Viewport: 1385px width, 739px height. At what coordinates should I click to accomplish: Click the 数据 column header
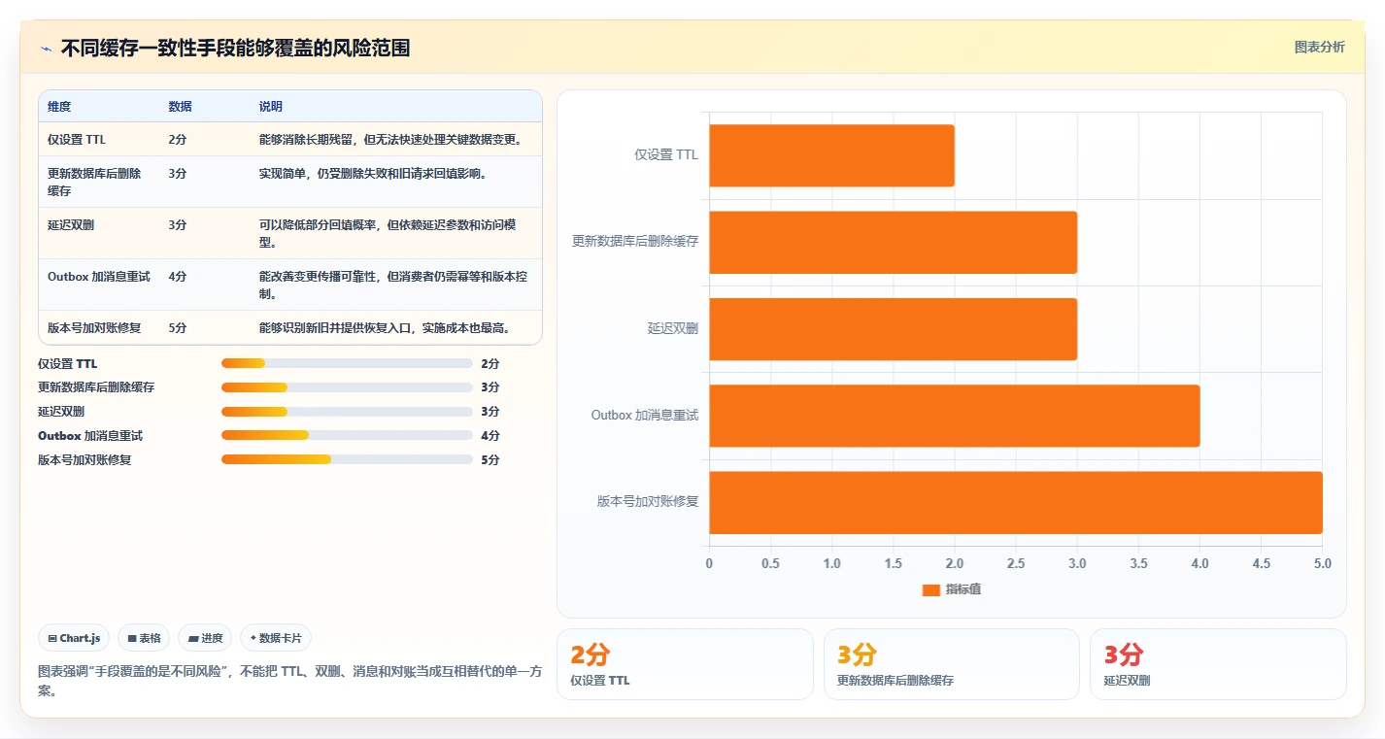[x=180, y=106]
